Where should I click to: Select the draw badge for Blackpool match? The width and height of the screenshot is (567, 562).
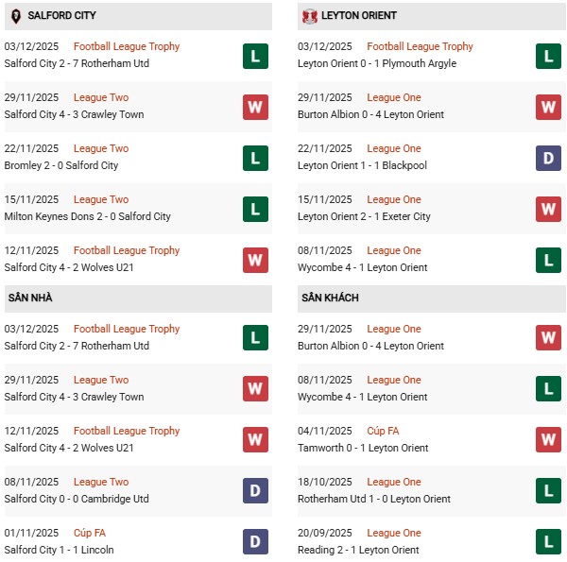(x=548, y=158)
